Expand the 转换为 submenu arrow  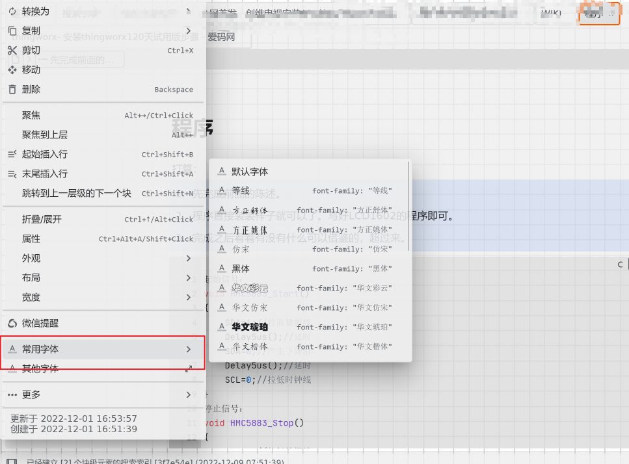pyautogui.click(x=189, y=11)
